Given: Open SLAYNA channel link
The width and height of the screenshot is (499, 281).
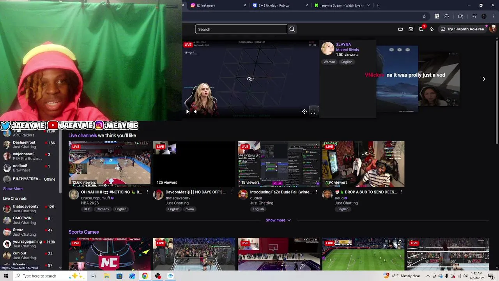Looking at the screenshot, I should (x=343, y=44).
